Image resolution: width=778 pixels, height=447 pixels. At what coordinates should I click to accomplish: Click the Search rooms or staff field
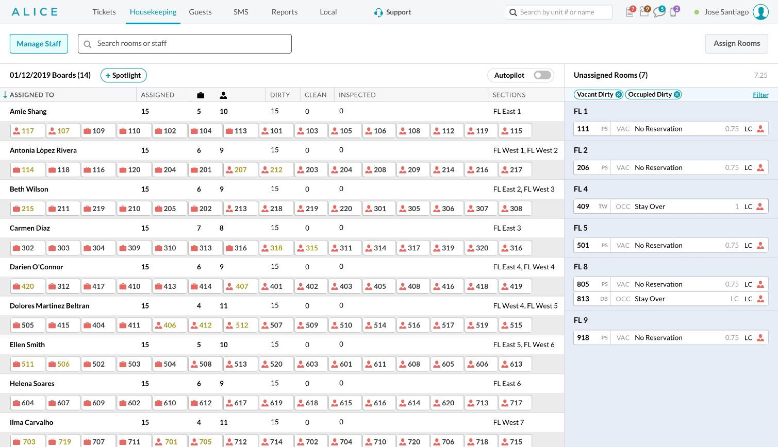pos(185,44)
